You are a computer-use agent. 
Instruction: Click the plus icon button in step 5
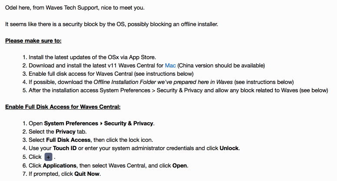point(48,157)
